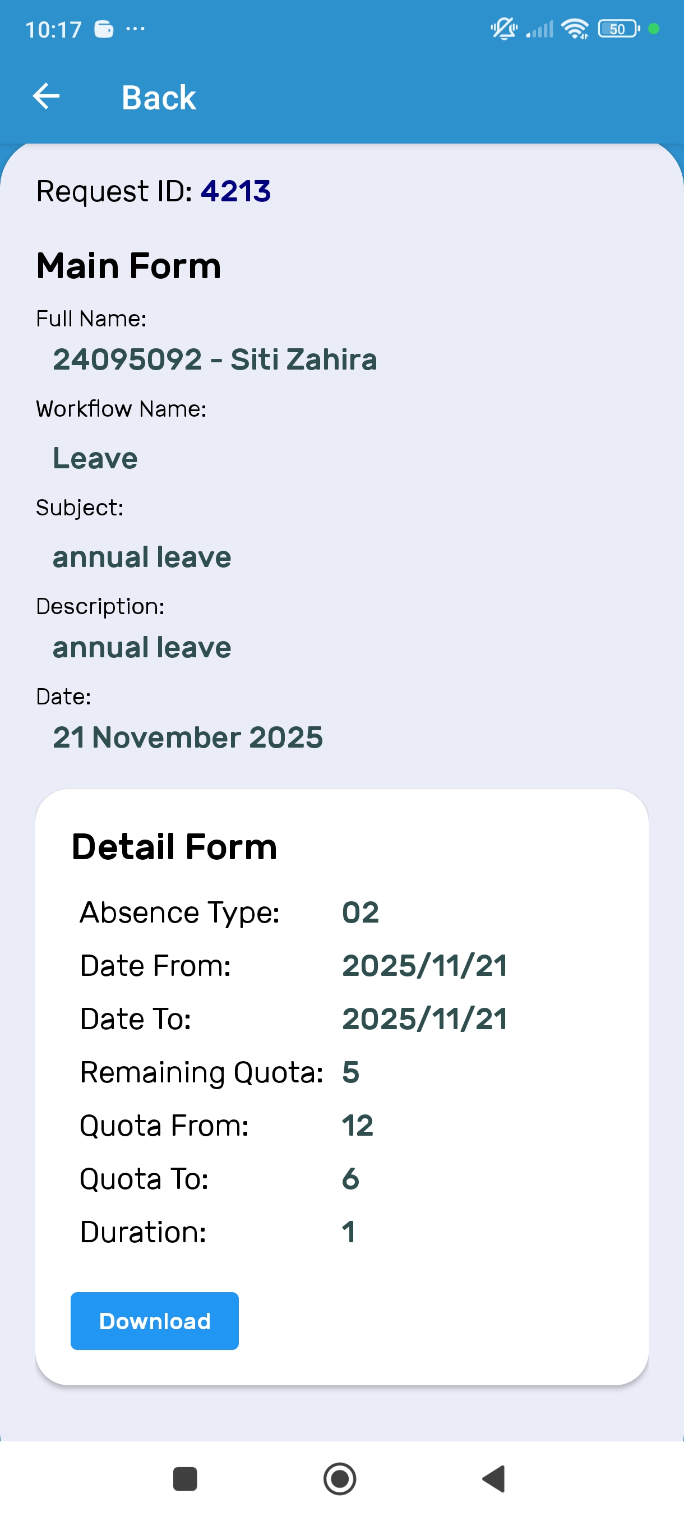Tap the back arrow icon

click(x=46, y=96)
